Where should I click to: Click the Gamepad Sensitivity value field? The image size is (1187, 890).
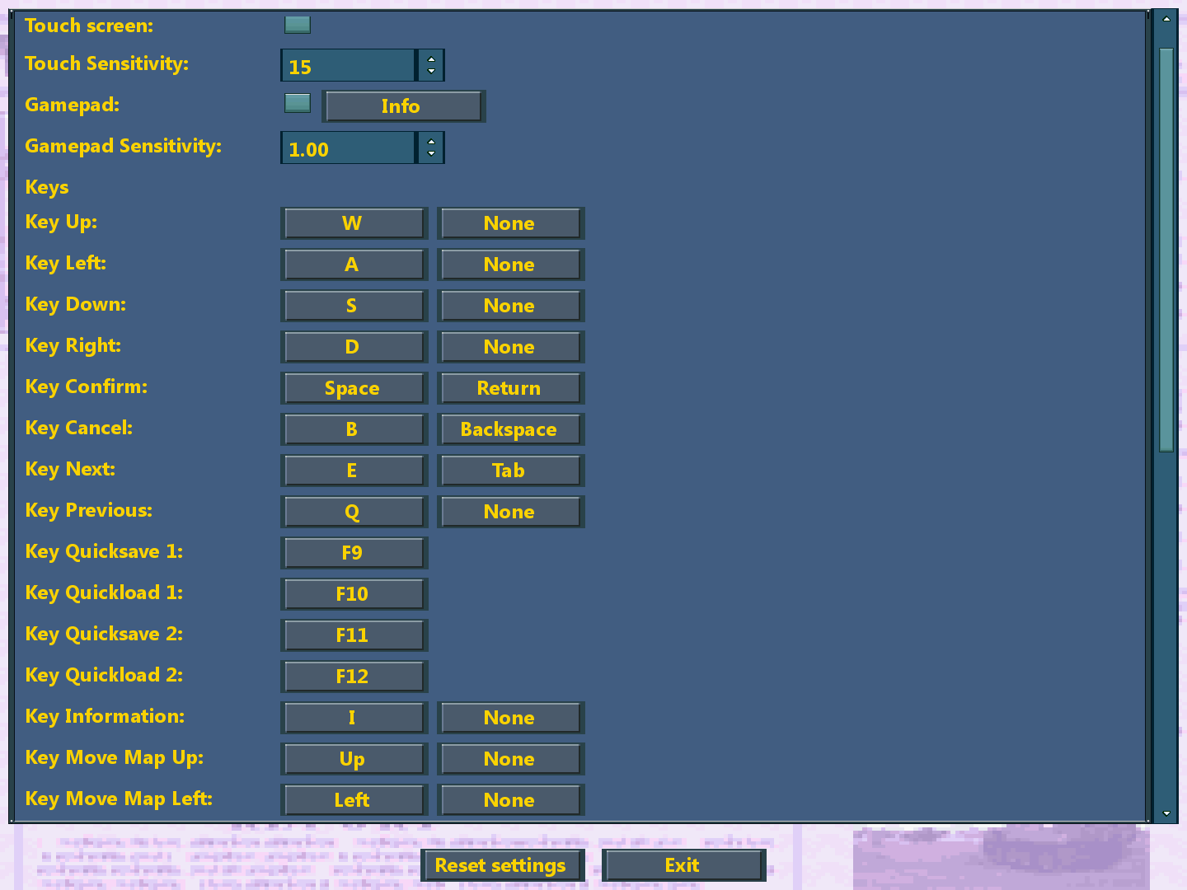[x=348, y=148]
